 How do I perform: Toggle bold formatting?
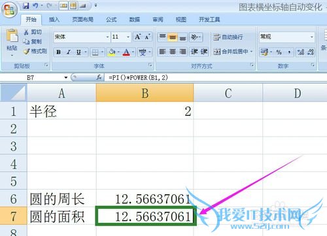58,52
